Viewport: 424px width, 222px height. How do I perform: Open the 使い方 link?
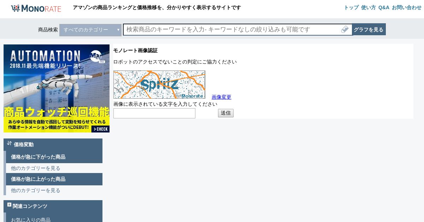tap(369, 7)
